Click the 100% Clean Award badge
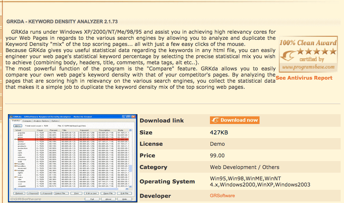Viewport: 344px width, 203px height. tap(308, 55)
